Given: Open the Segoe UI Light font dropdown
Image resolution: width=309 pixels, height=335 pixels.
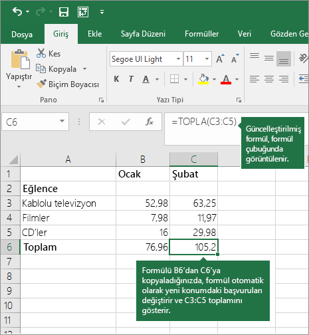Looking at the screenshot, I should pos(178,59).
